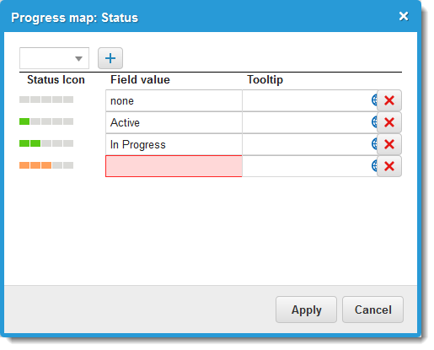This screenshot has width=434, height=350.
Task: Edit the 'Active' field value input
Action: tap(174, 122)
